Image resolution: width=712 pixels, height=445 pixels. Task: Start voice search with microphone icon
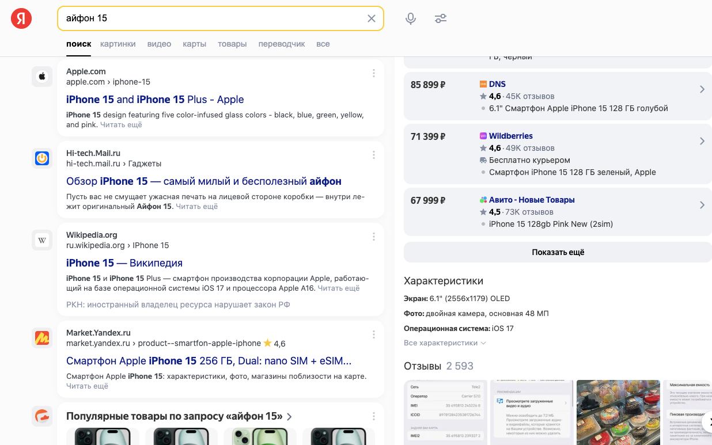click(x=410, y=18)
